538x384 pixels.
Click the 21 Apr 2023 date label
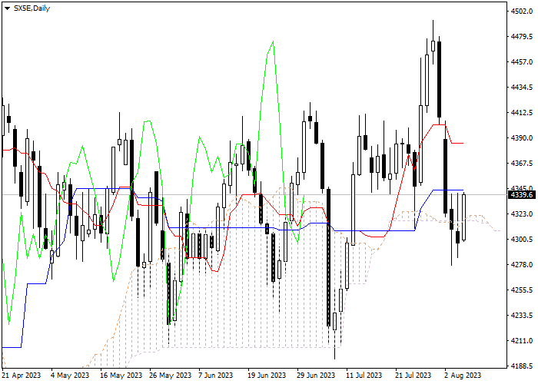(22, 375)
